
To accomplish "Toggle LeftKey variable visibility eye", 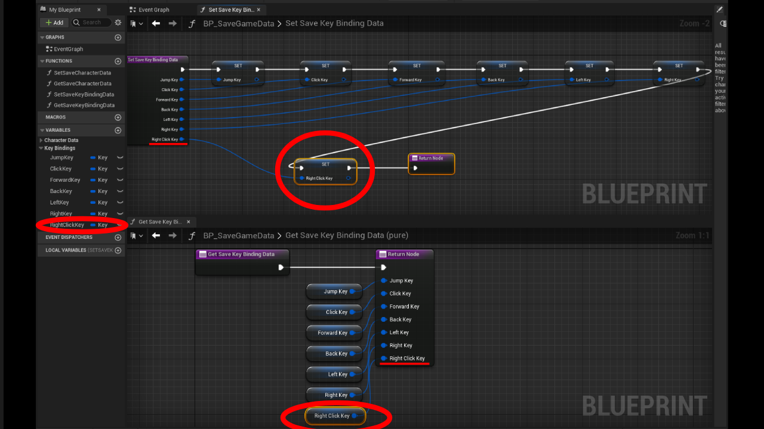I will point(120,203).
